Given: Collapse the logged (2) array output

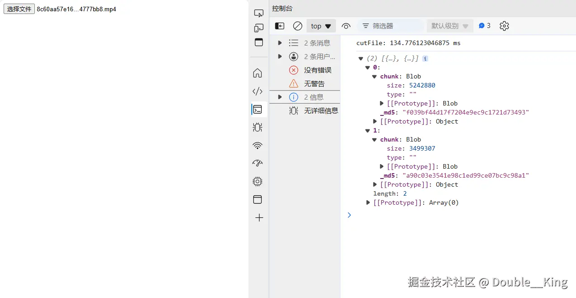Looking at the screenshot, I should click(361, 59).
